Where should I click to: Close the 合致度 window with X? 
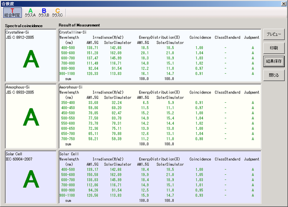(x=284, y=4)
